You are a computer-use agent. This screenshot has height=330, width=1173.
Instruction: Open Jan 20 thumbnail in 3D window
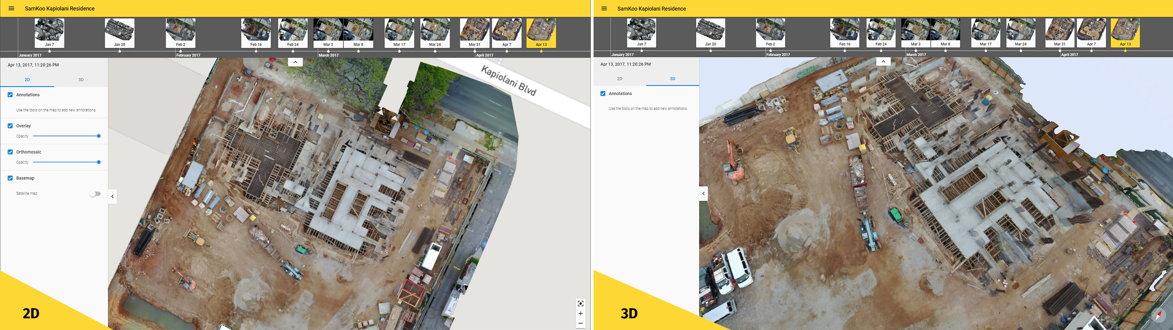(x=710, y=33)
